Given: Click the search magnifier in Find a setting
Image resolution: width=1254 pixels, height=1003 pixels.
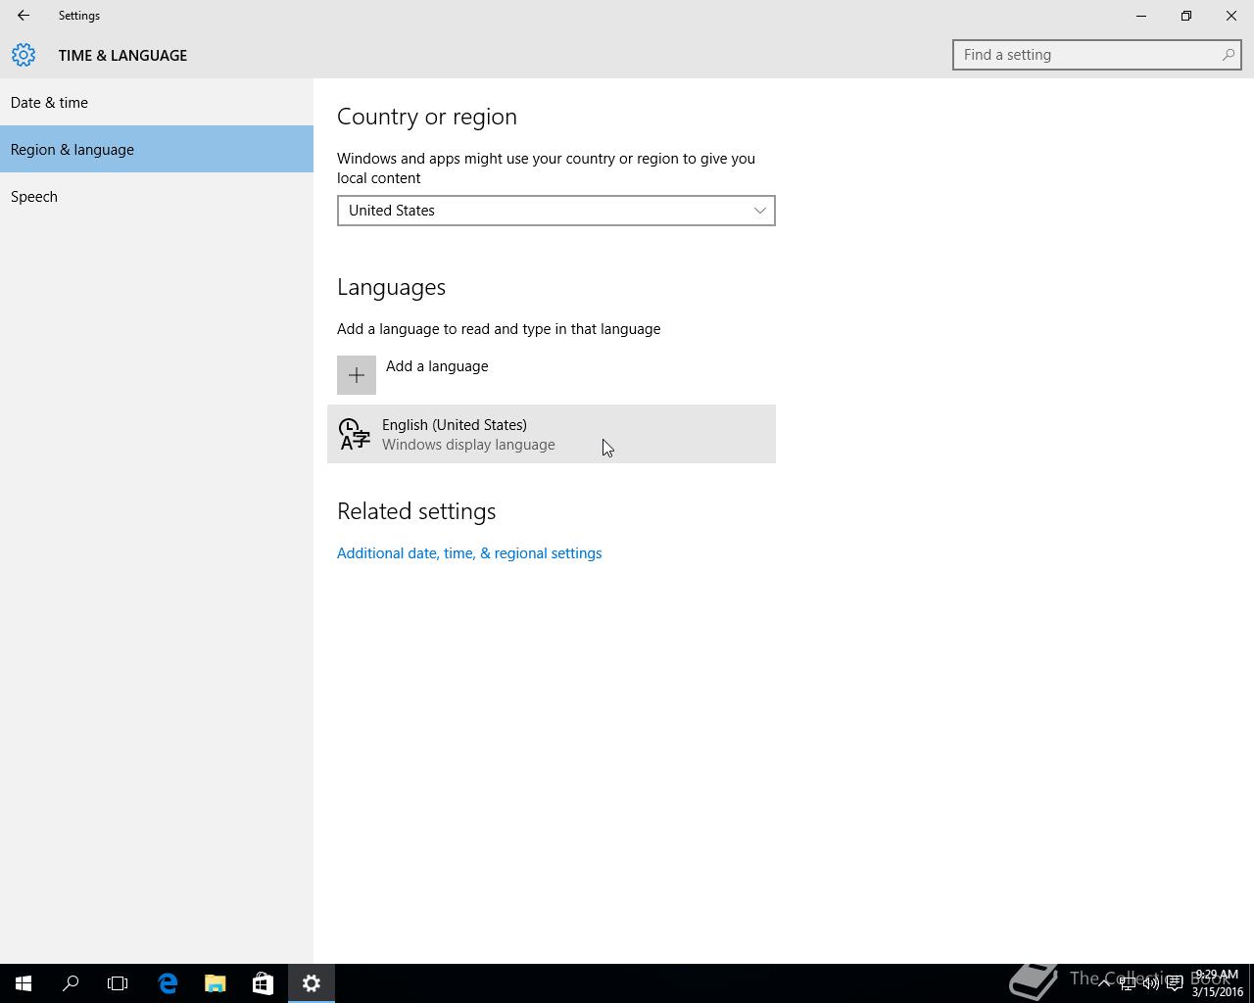Looking at the screenshot, I should point(1228,55).
